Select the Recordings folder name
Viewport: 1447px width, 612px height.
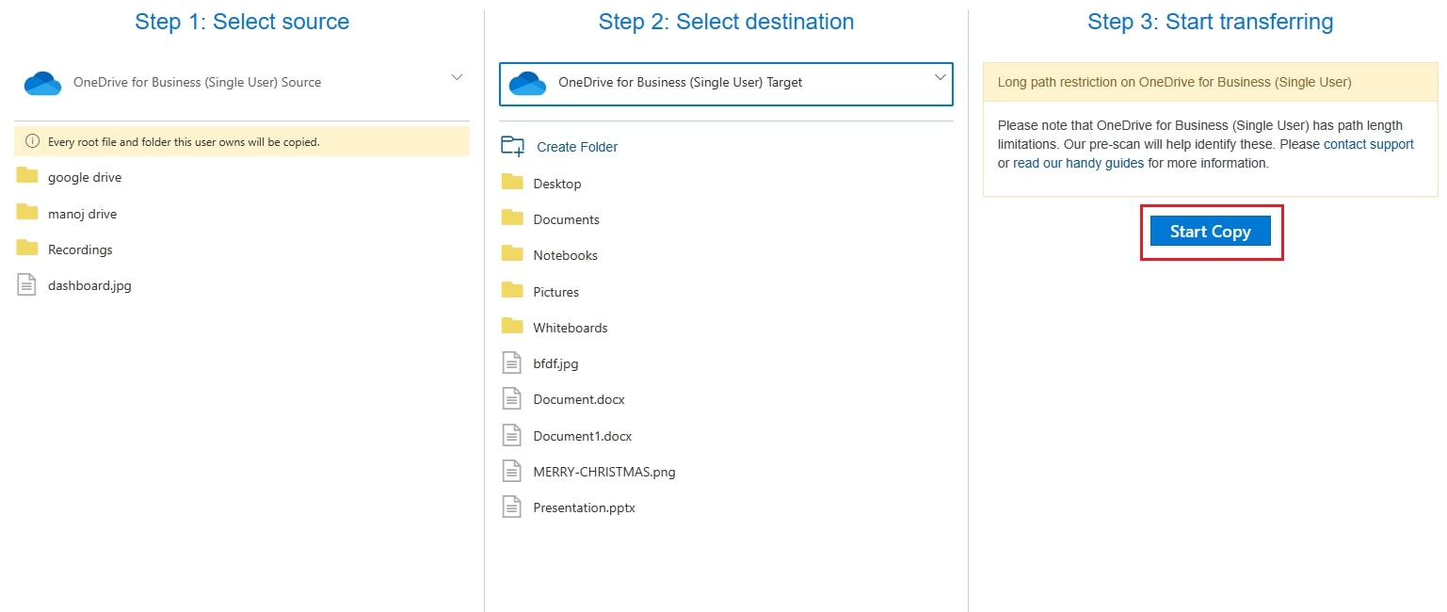[x=80, y=250]
